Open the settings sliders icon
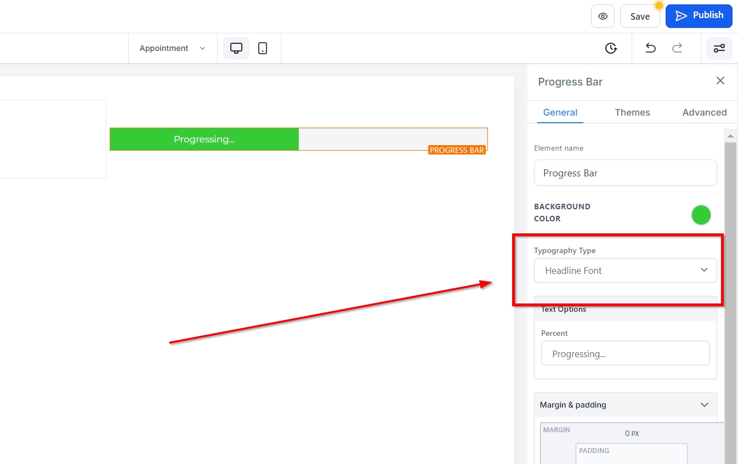This screenshot has width=738, height=464. click(719, 48)
